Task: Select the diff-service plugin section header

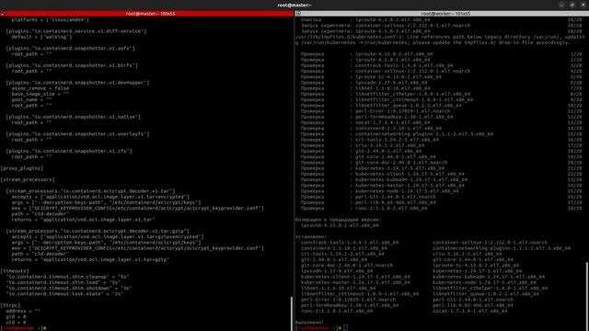Action: click(x=76, y=31)
